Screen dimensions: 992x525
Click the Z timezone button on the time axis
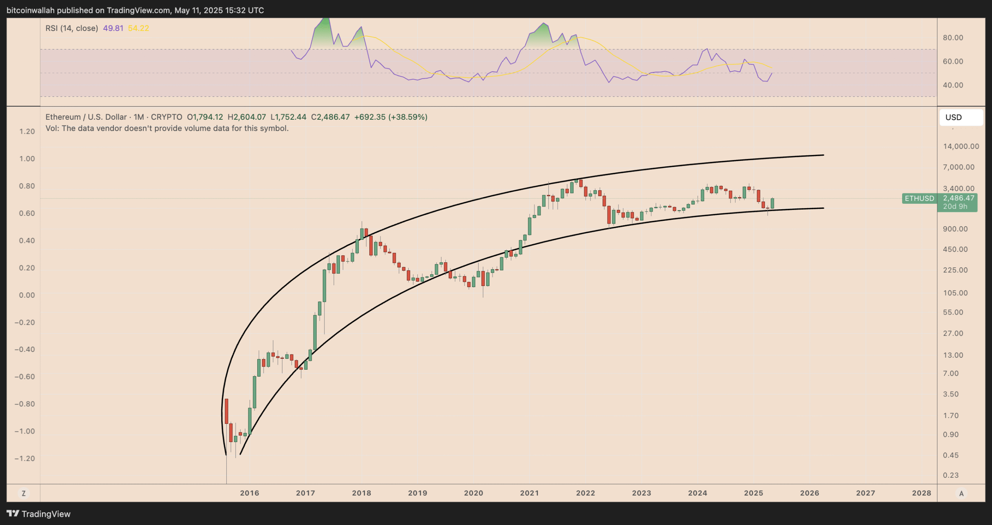tap(24, 493)
